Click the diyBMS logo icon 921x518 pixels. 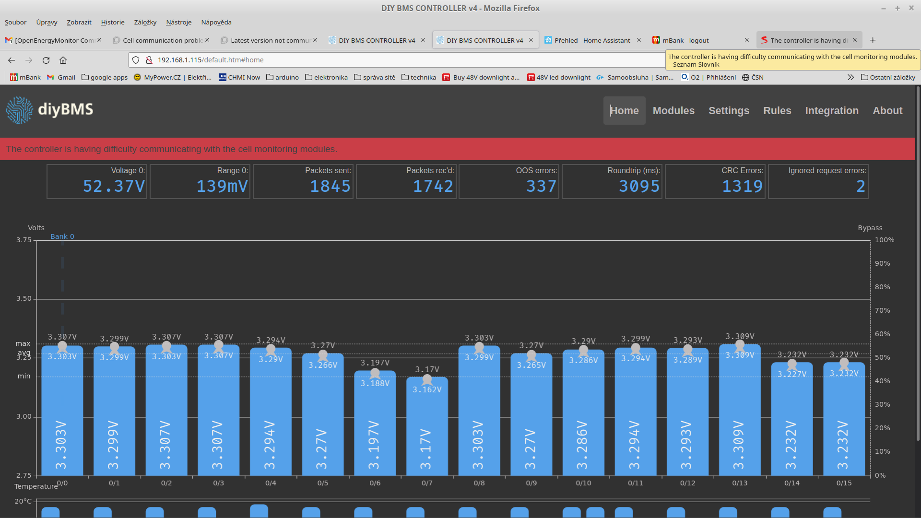(20, 110)
